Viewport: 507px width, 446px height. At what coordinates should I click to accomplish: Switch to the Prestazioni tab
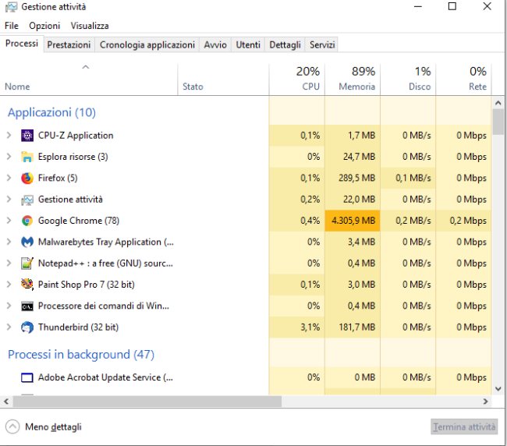click(x=69, y=44)
